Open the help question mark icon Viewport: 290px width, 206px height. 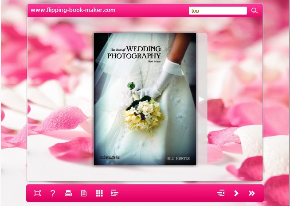coord(53,193)
